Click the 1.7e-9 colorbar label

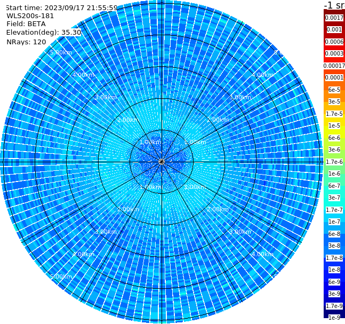tap(334, 306)
